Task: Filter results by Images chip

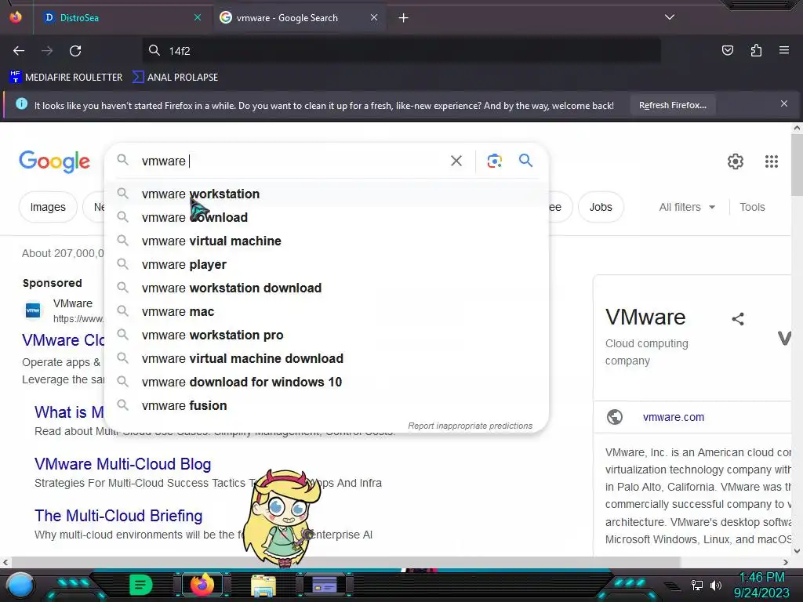Action: (x=48, y=207)
